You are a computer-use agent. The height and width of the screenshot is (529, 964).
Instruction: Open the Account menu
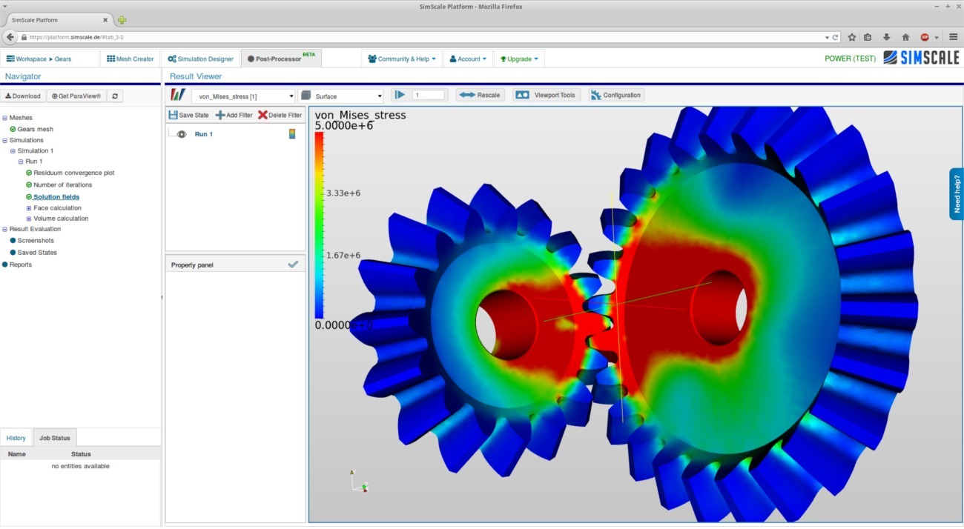pos(468,58)
